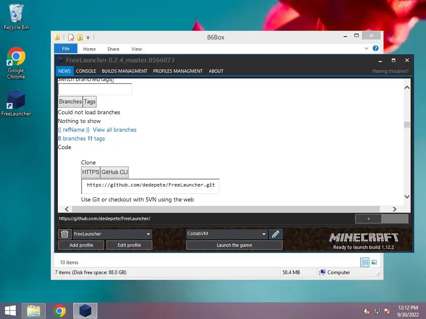Click the Computer icon in status bar
Viewport: 426px width, 319px height.
(322, 272)
